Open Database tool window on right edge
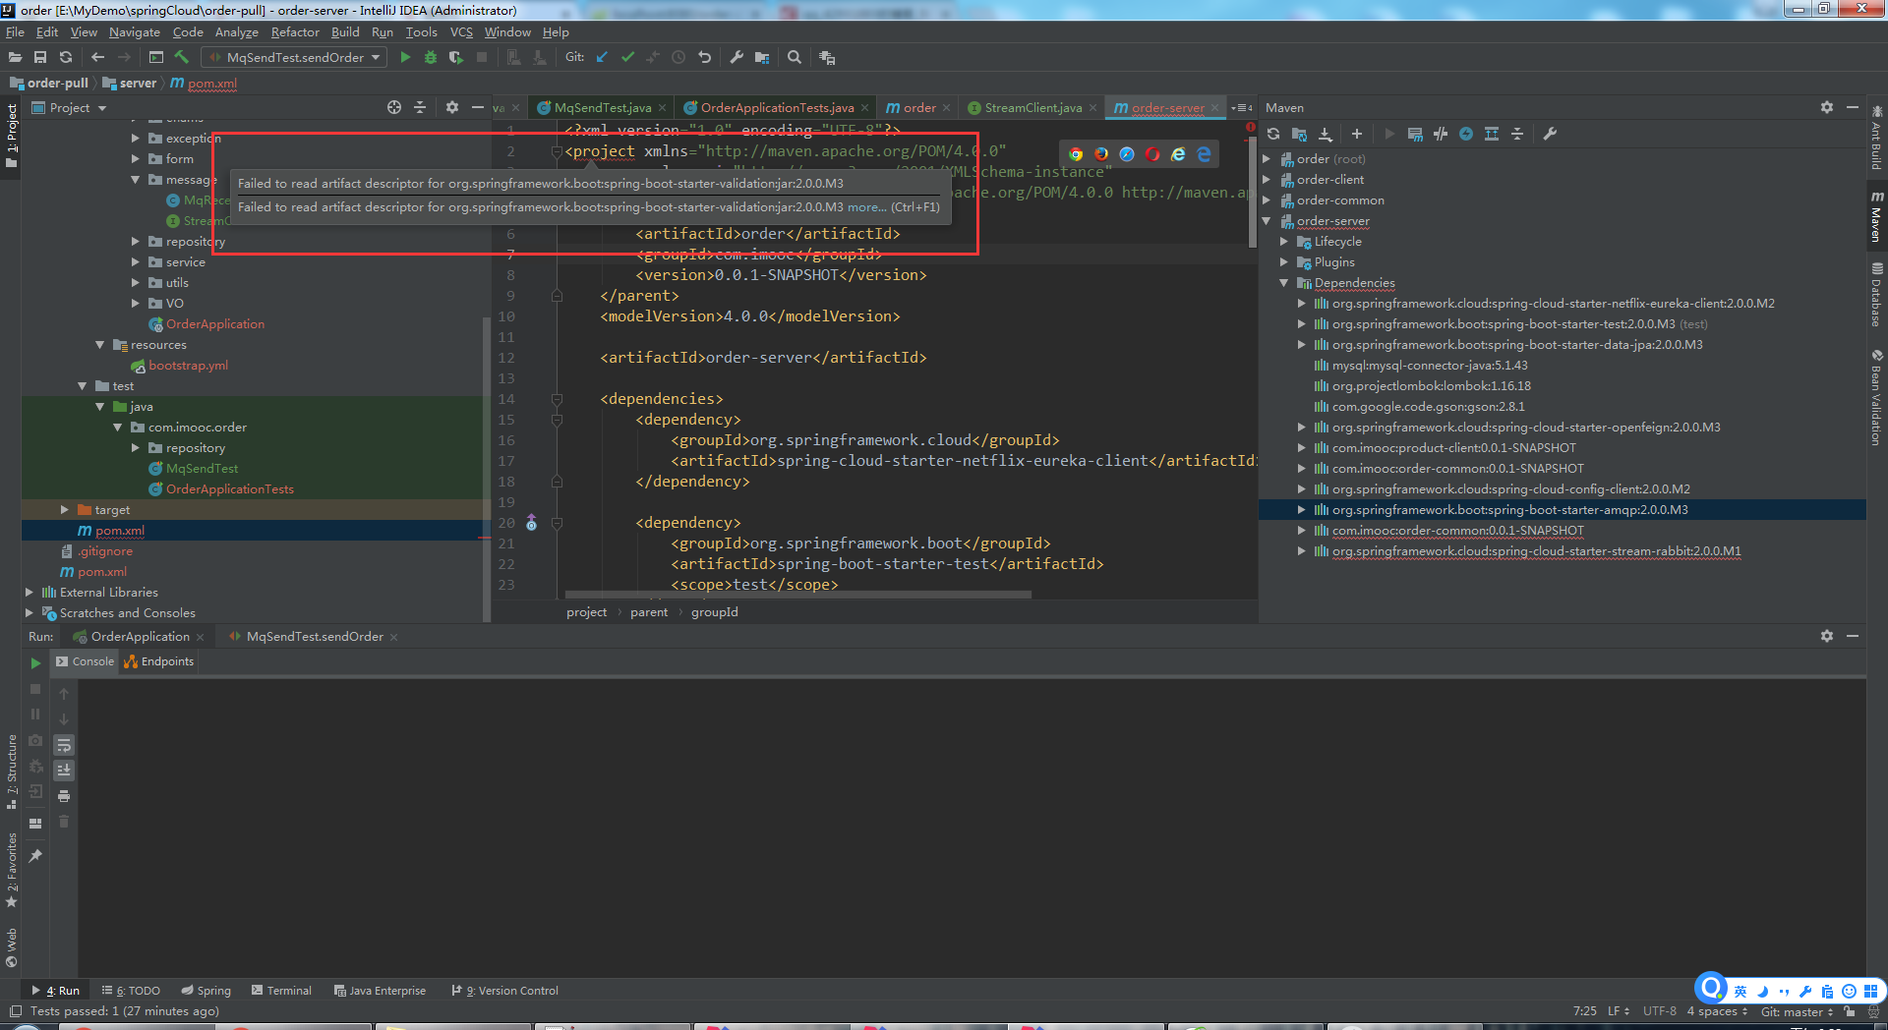 1877,296
